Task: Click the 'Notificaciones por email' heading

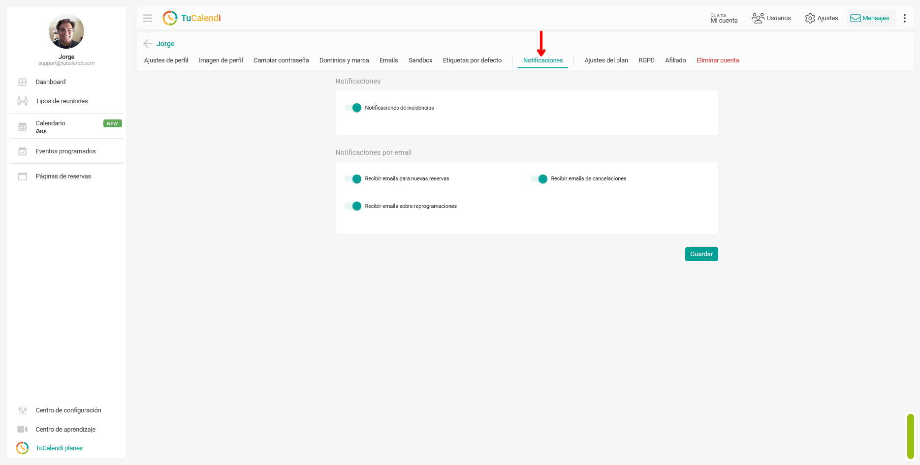Action: click(374, 152)
